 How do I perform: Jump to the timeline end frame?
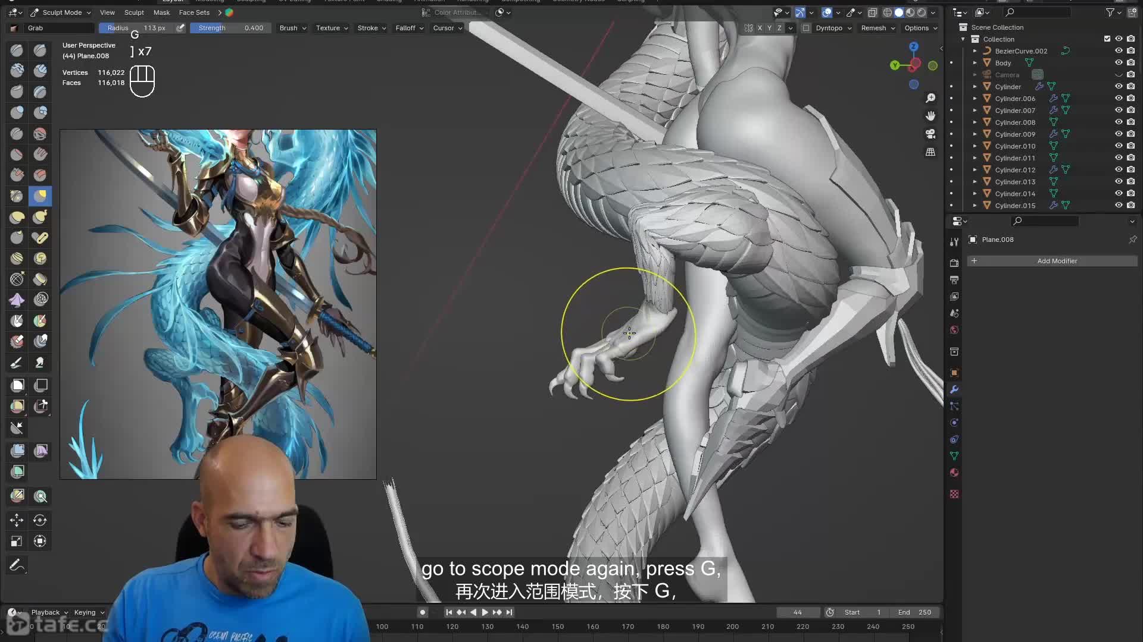[x=509, y=612]
